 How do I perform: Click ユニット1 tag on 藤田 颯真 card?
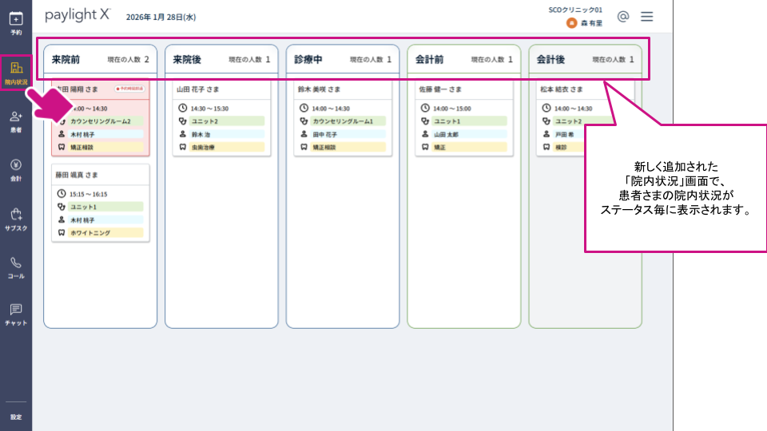coord(105,207)
